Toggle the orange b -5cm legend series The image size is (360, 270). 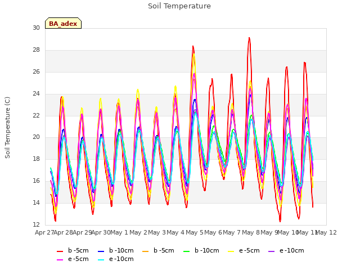pos(158,250)
